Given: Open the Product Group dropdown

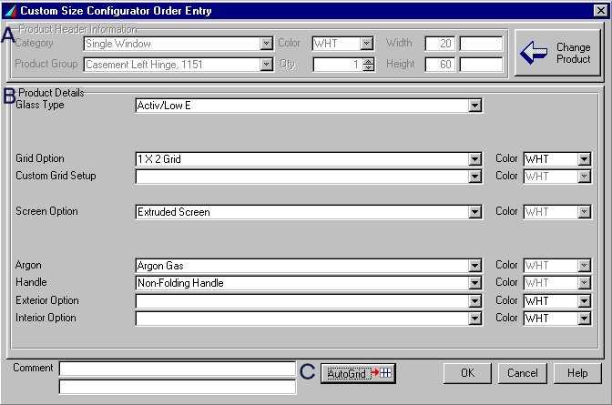Looking at the screenshot, I should tap(266, 65).
